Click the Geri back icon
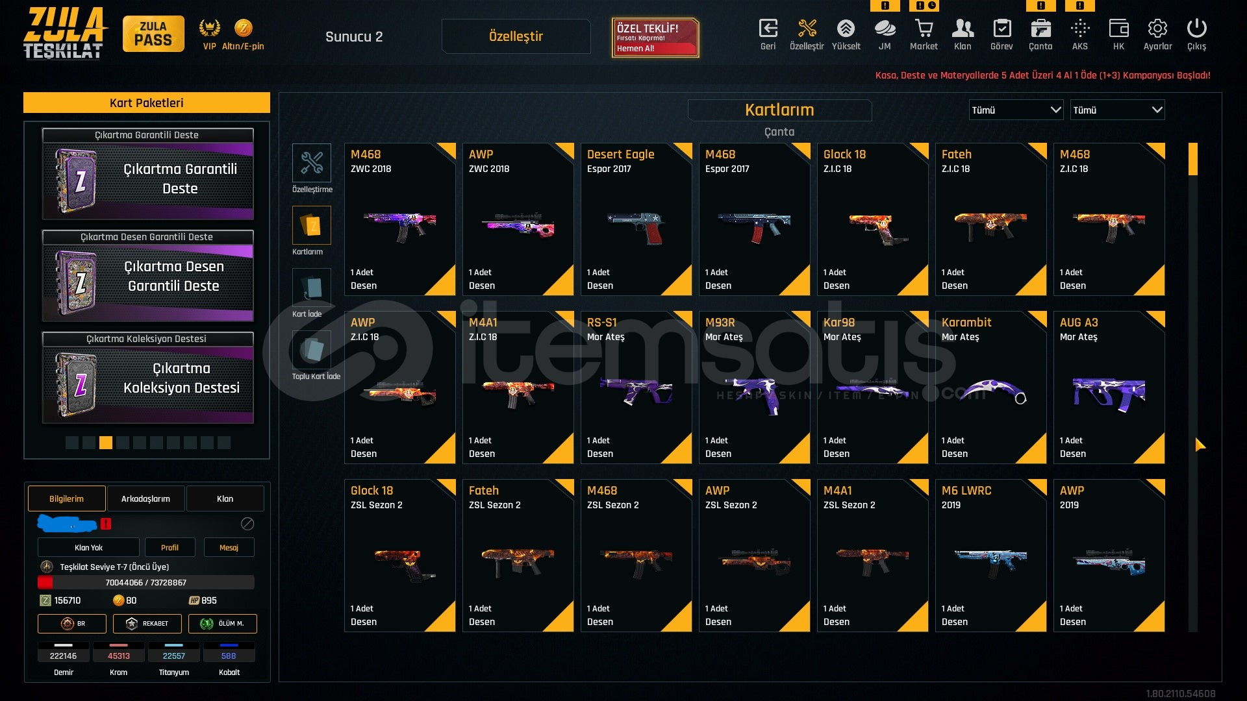Screen dimensions: 1247x701 [768, 29]
